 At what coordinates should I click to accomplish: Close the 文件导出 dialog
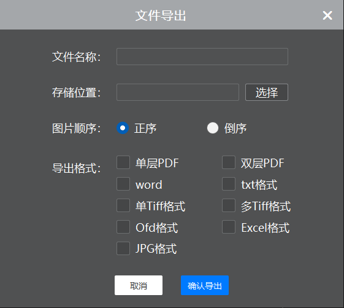click(x=327, y=15)
